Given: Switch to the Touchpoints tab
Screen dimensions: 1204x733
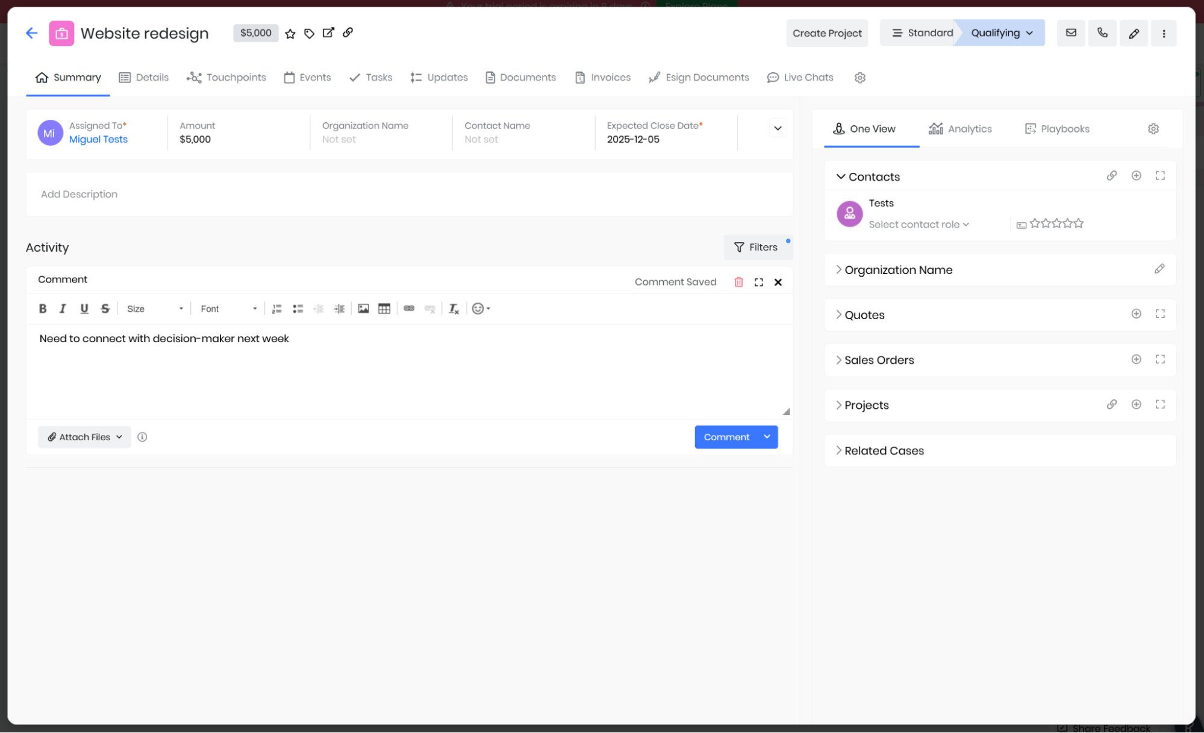Looking at the screenshot, I should [x=226, y=77].
